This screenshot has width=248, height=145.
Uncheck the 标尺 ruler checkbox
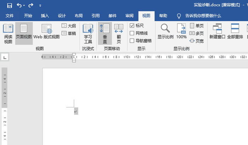click(x=132, y=25)
